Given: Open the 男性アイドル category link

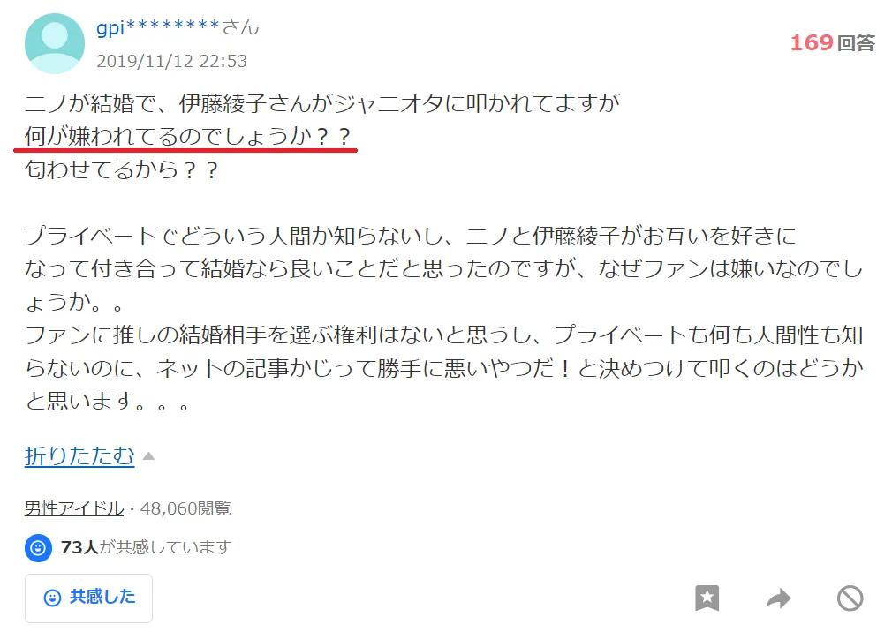Looking at the screenshot, I should coord(74,508).
